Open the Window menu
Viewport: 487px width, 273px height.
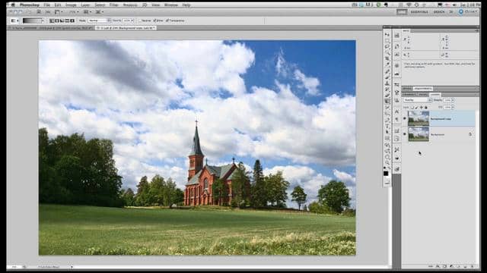pos(170,5)
